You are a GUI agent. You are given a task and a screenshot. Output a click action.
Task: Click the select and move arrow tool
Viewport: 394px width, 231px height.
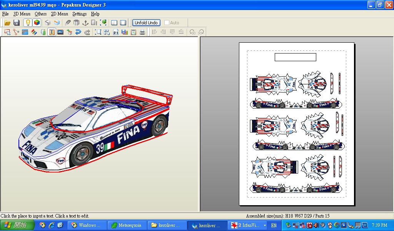click(x=7, y=32)
